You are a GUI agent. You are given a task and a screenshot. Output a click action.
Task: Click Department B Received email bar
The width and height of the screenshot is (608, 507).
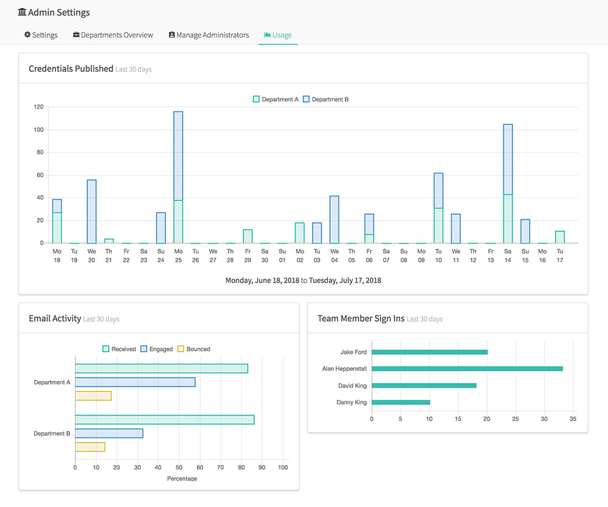pos(164,419)
